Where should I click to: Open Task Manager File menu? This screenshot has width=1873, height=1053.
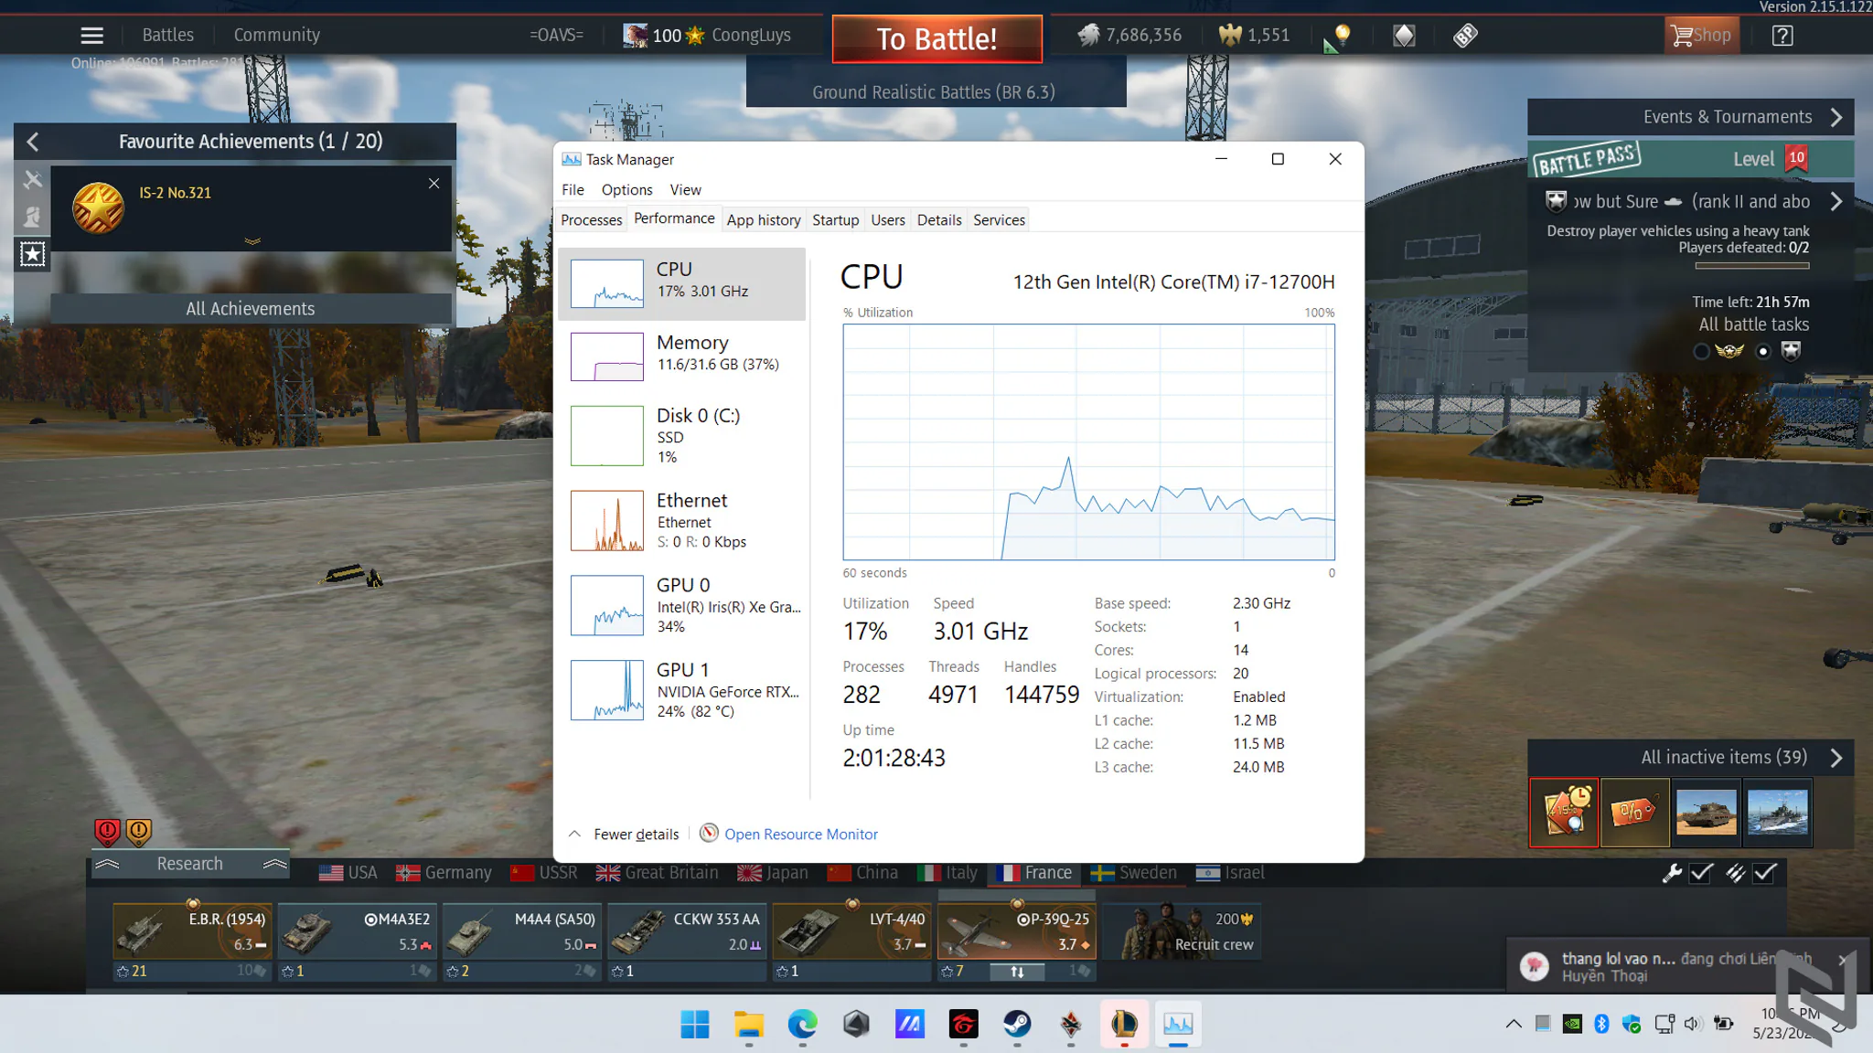point(573,190)
